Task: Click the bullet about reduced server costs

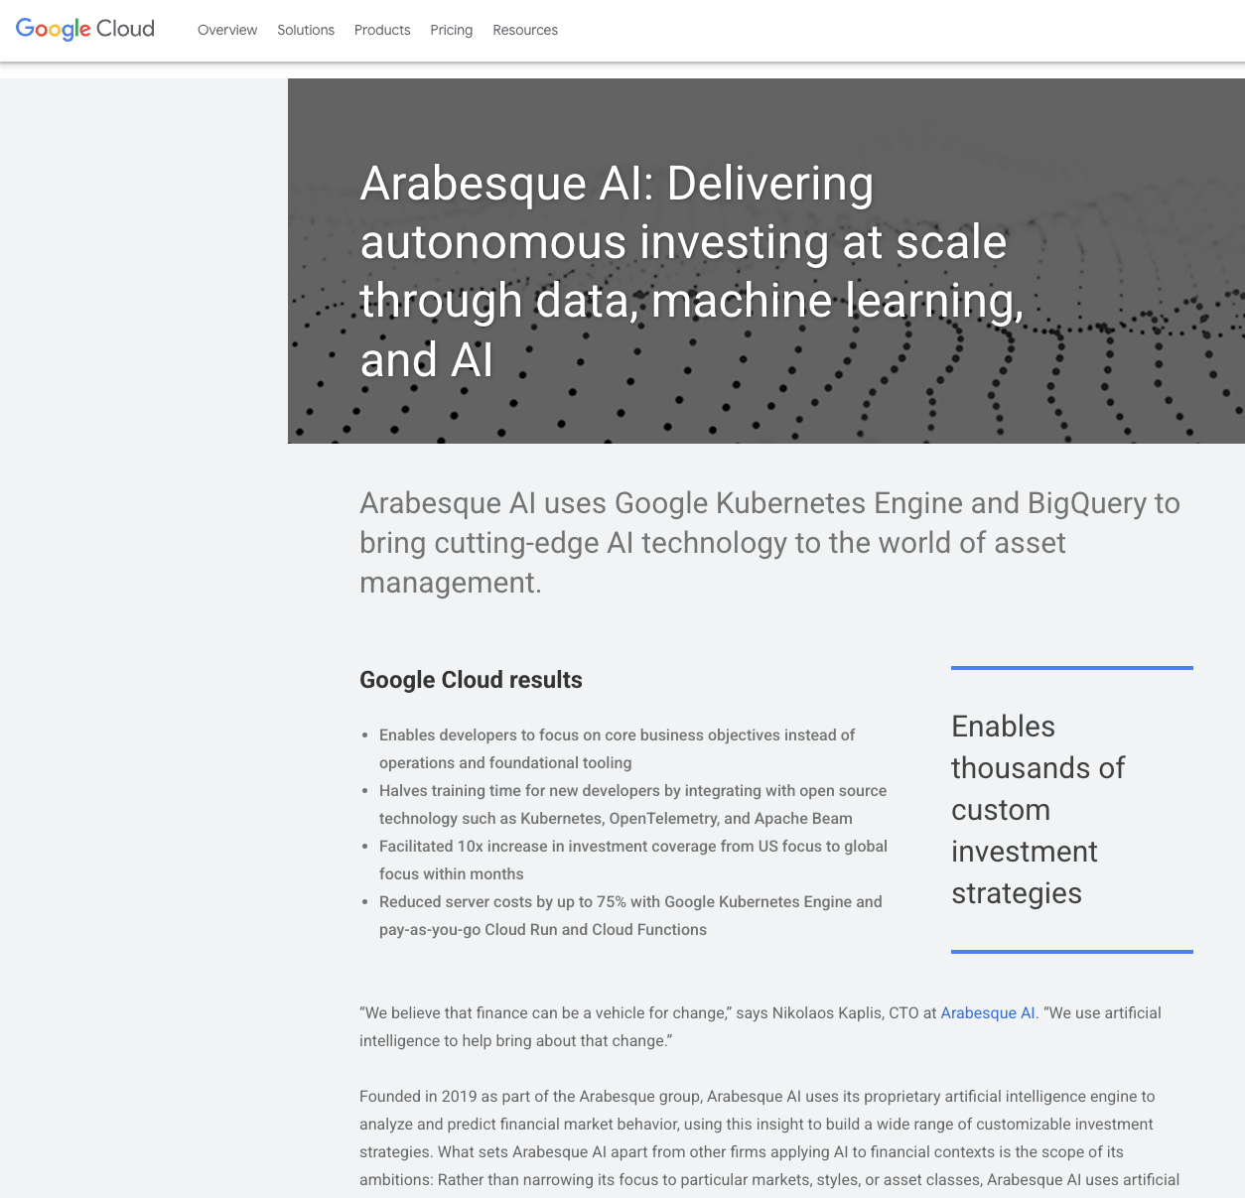Action: point(630,914)
